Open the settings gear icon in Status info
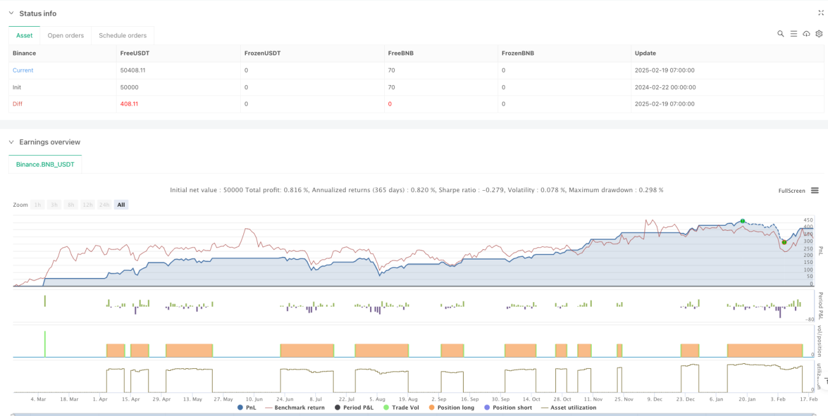The image size is (828, 416). (819, 34)
